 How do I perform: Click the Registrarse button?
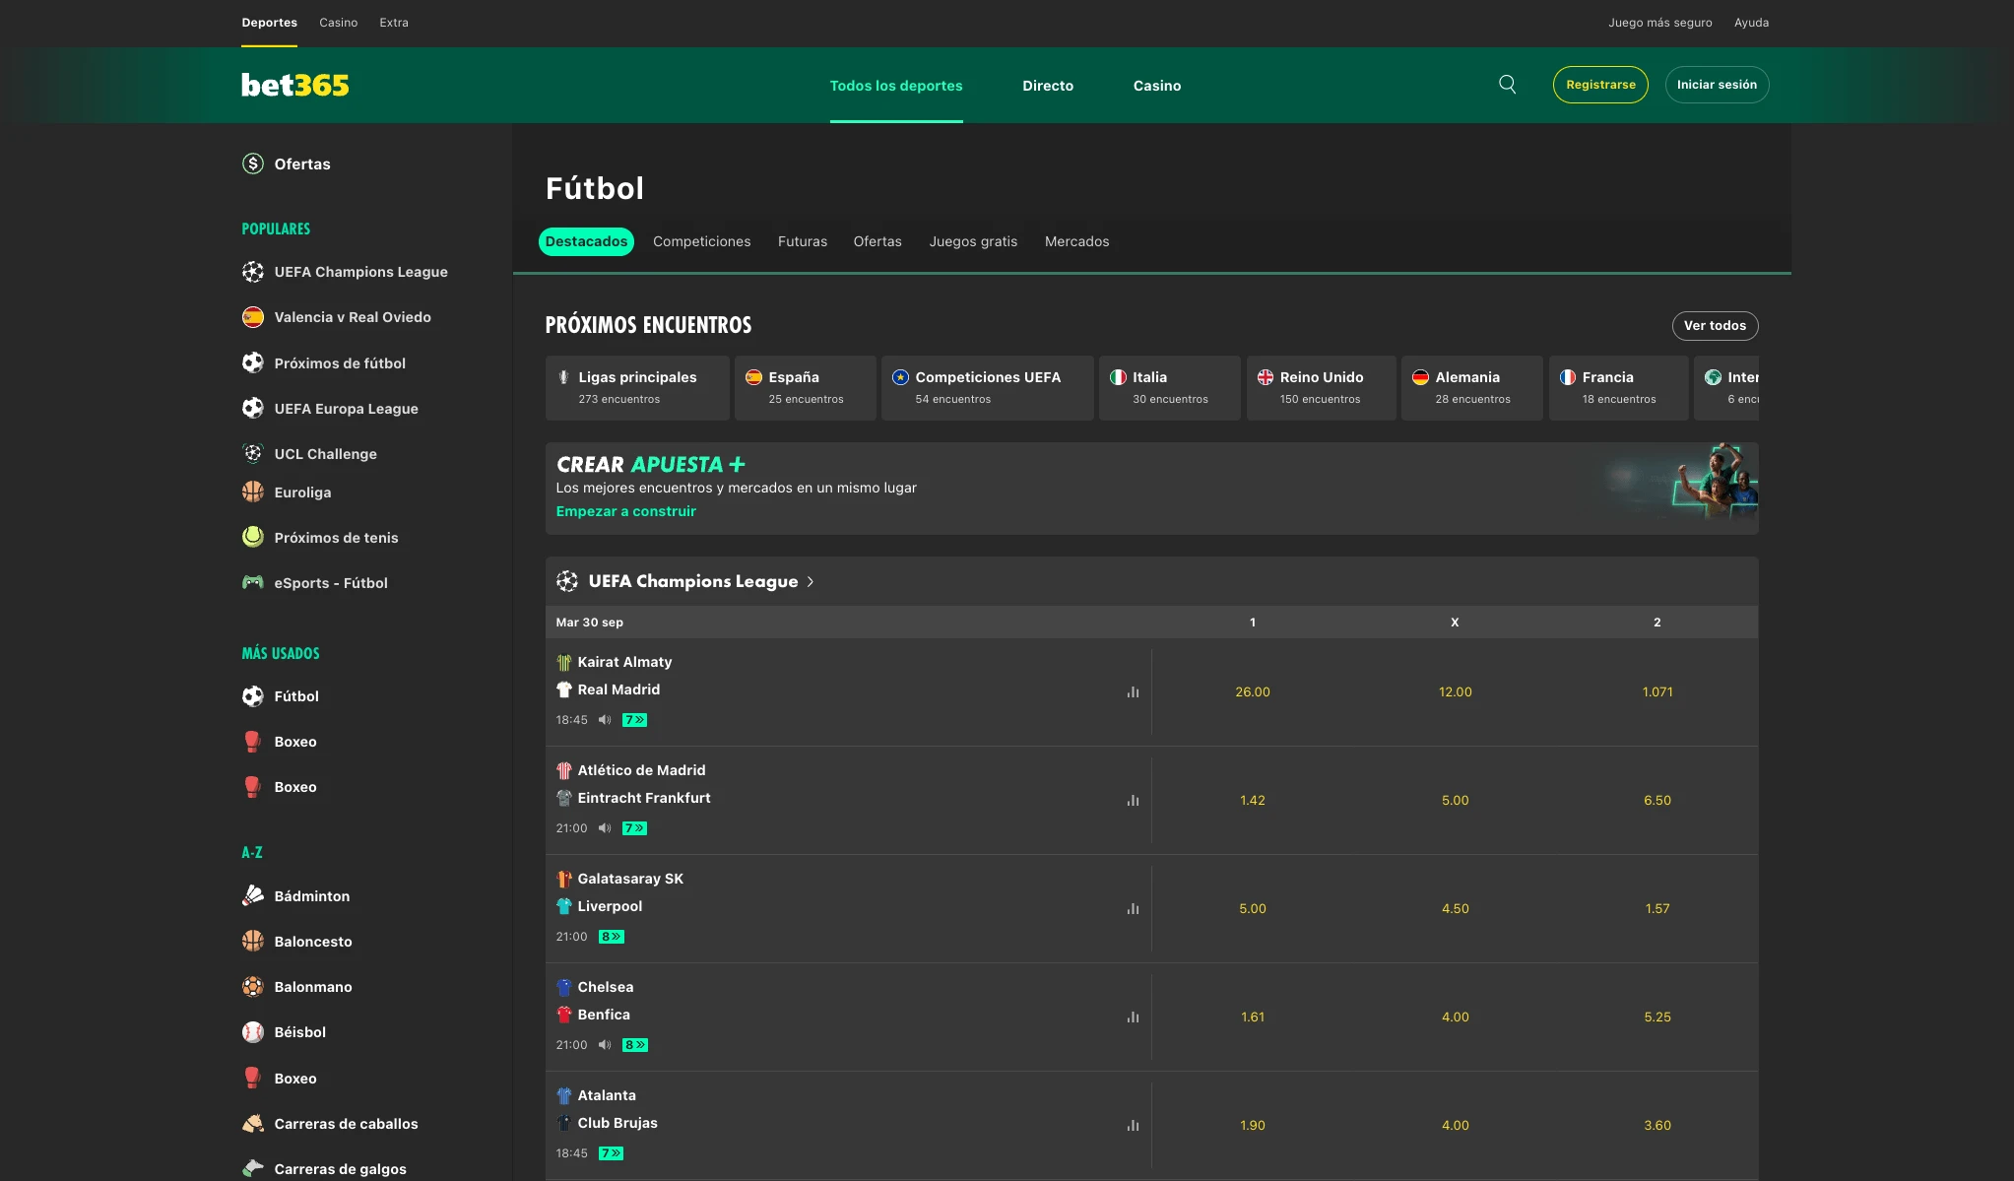click(1600, 85)
